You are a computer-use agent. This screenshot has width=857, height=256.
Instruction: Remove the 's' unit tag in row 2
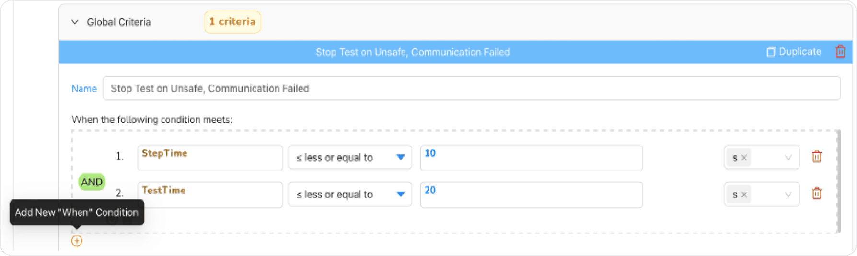pos(744,194)
